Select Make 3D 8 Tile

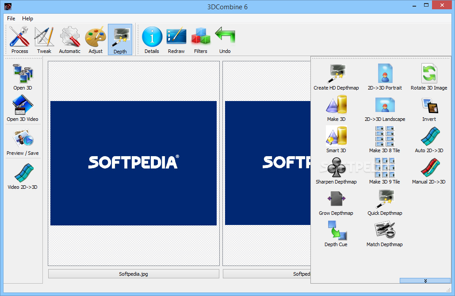(385, 140)
